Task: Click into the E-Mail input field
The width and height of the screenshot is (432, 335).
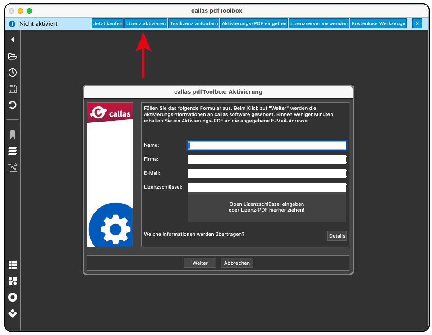Action: point(267,173)
